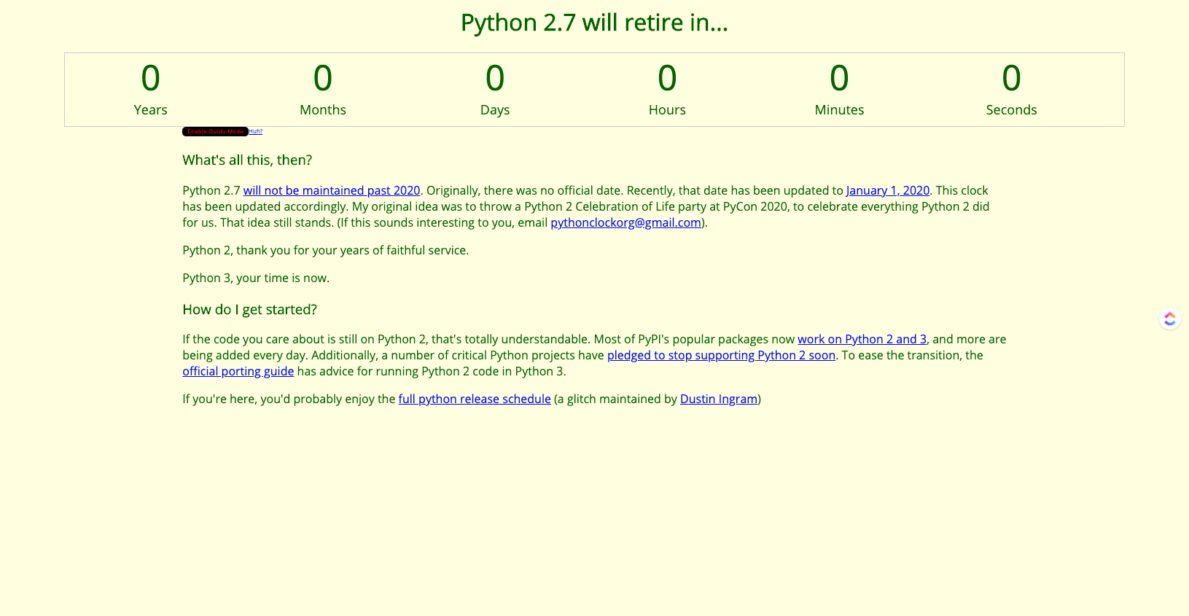Click the Months counter value
1189x616 pixels.
(x=323, y=78)
